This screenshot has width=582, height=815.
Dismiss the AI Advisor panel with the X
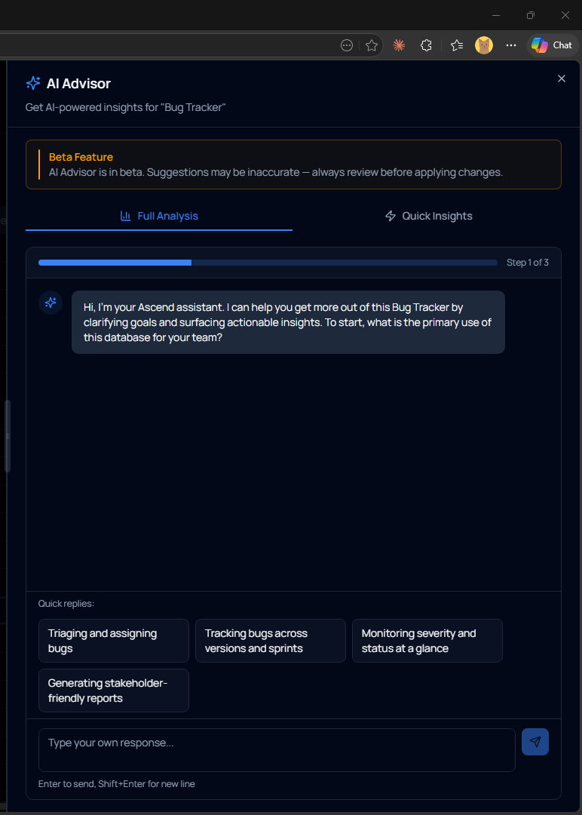(562, 78)
